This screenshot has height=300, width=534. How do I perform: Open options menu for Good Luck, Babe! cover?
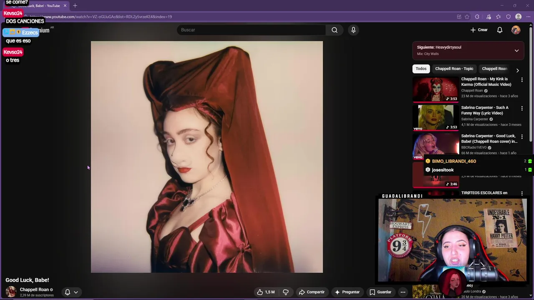(x=522, y=137)
